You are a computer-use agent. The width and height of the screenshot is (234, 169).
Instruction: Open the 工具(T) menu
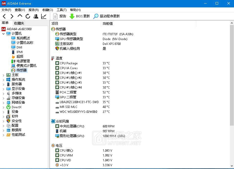point(62,10)
